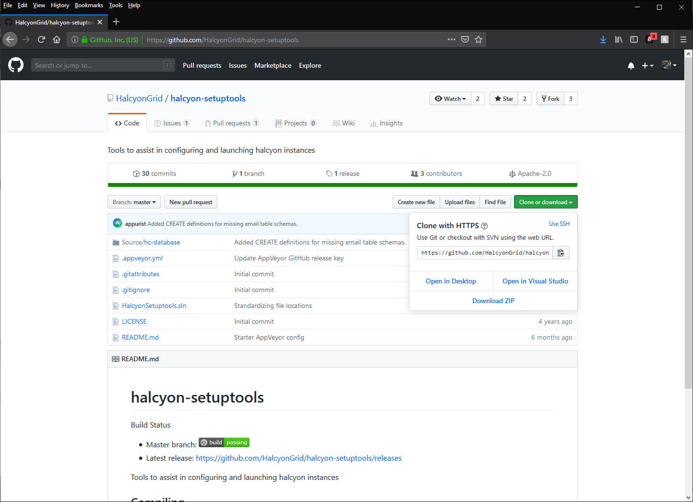Click Create new file
Screen dimensions: 693x502
tap(416, 202)
